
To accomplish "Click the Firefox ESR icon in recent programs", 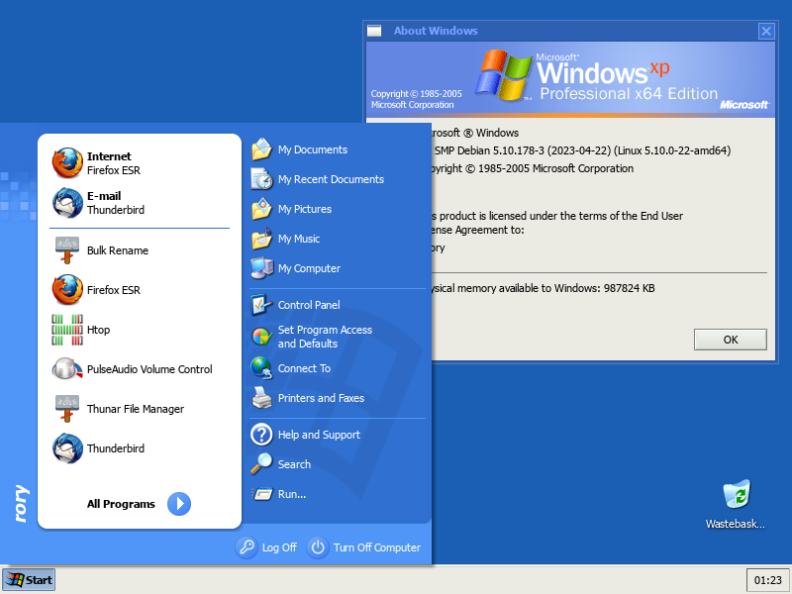I will pyautogui.click(x=67, y=289).
